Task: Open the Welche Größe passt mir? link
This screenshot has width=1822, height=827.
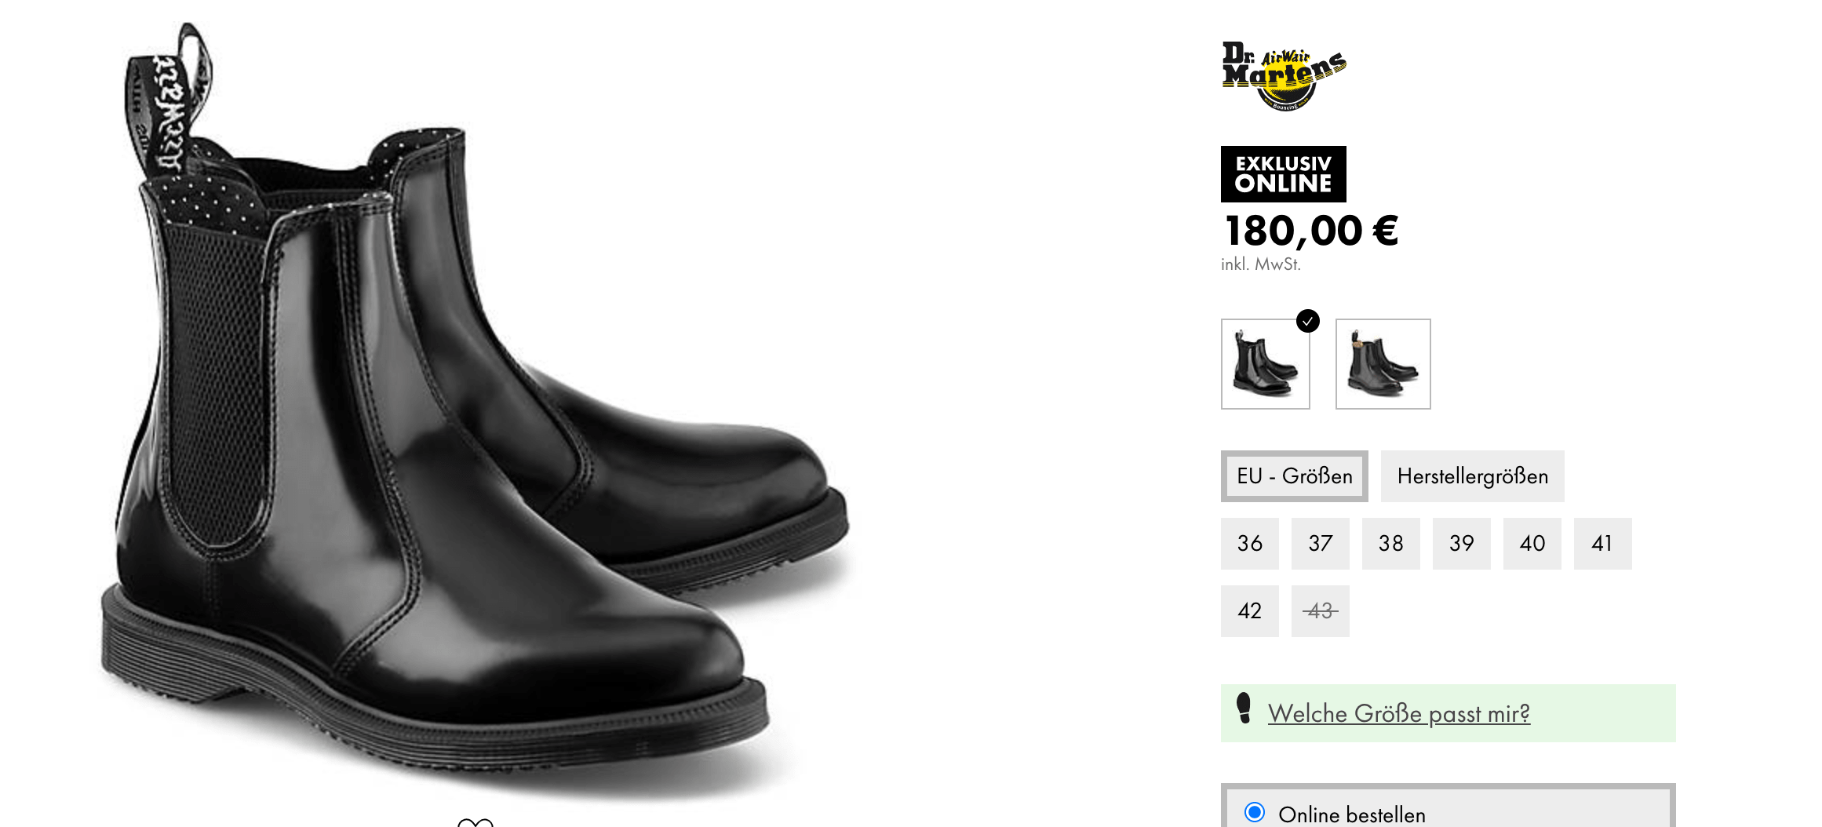Action: [x=1399, y=713]
